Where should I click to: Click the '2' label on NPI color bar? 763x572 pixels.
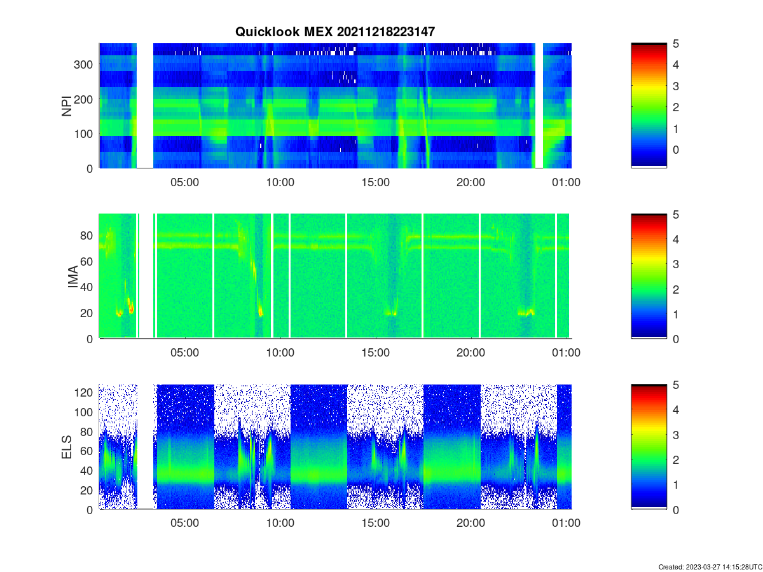(677, 107)
